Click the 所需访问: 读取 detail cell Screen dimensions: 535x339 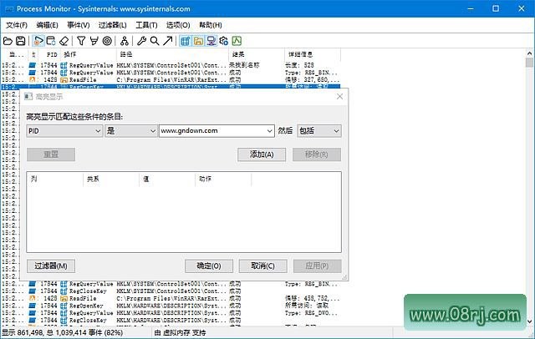pos(307,306)
